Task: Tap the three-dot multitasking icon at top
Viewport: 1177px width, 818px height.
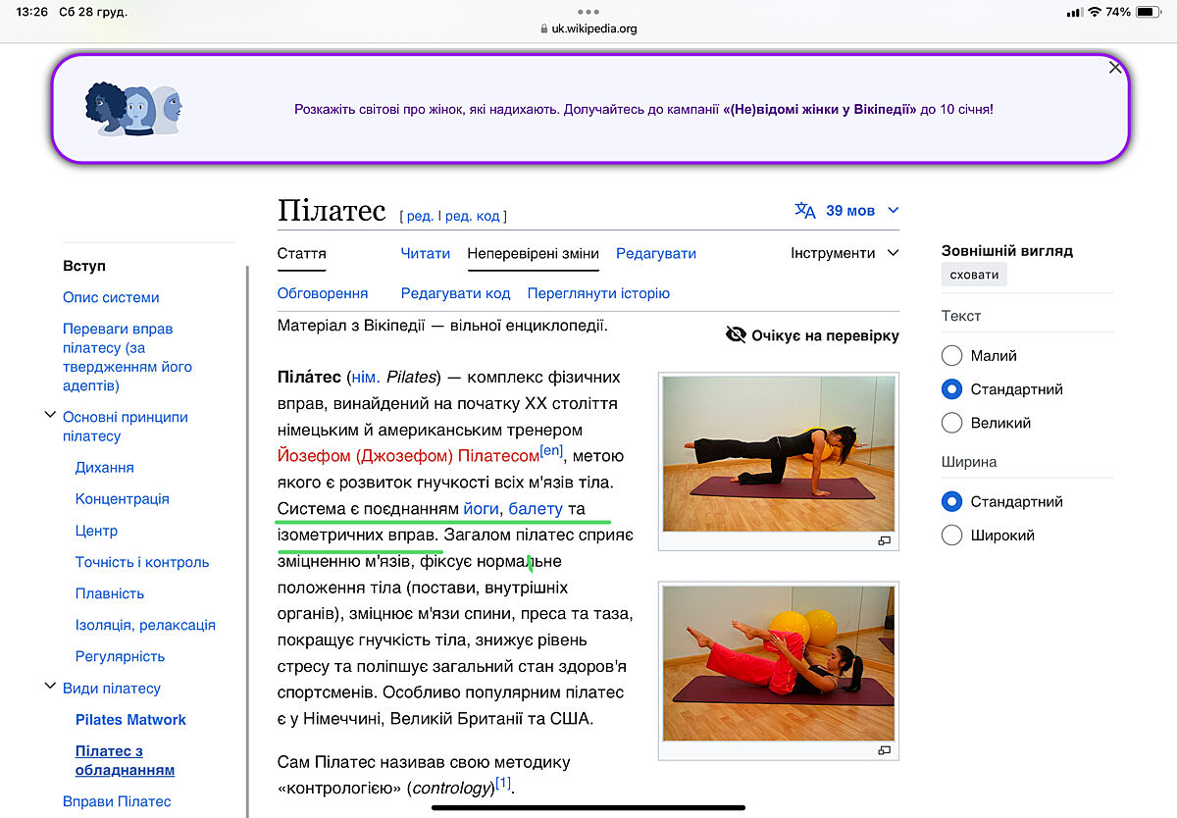Action: tap(588, 13)
